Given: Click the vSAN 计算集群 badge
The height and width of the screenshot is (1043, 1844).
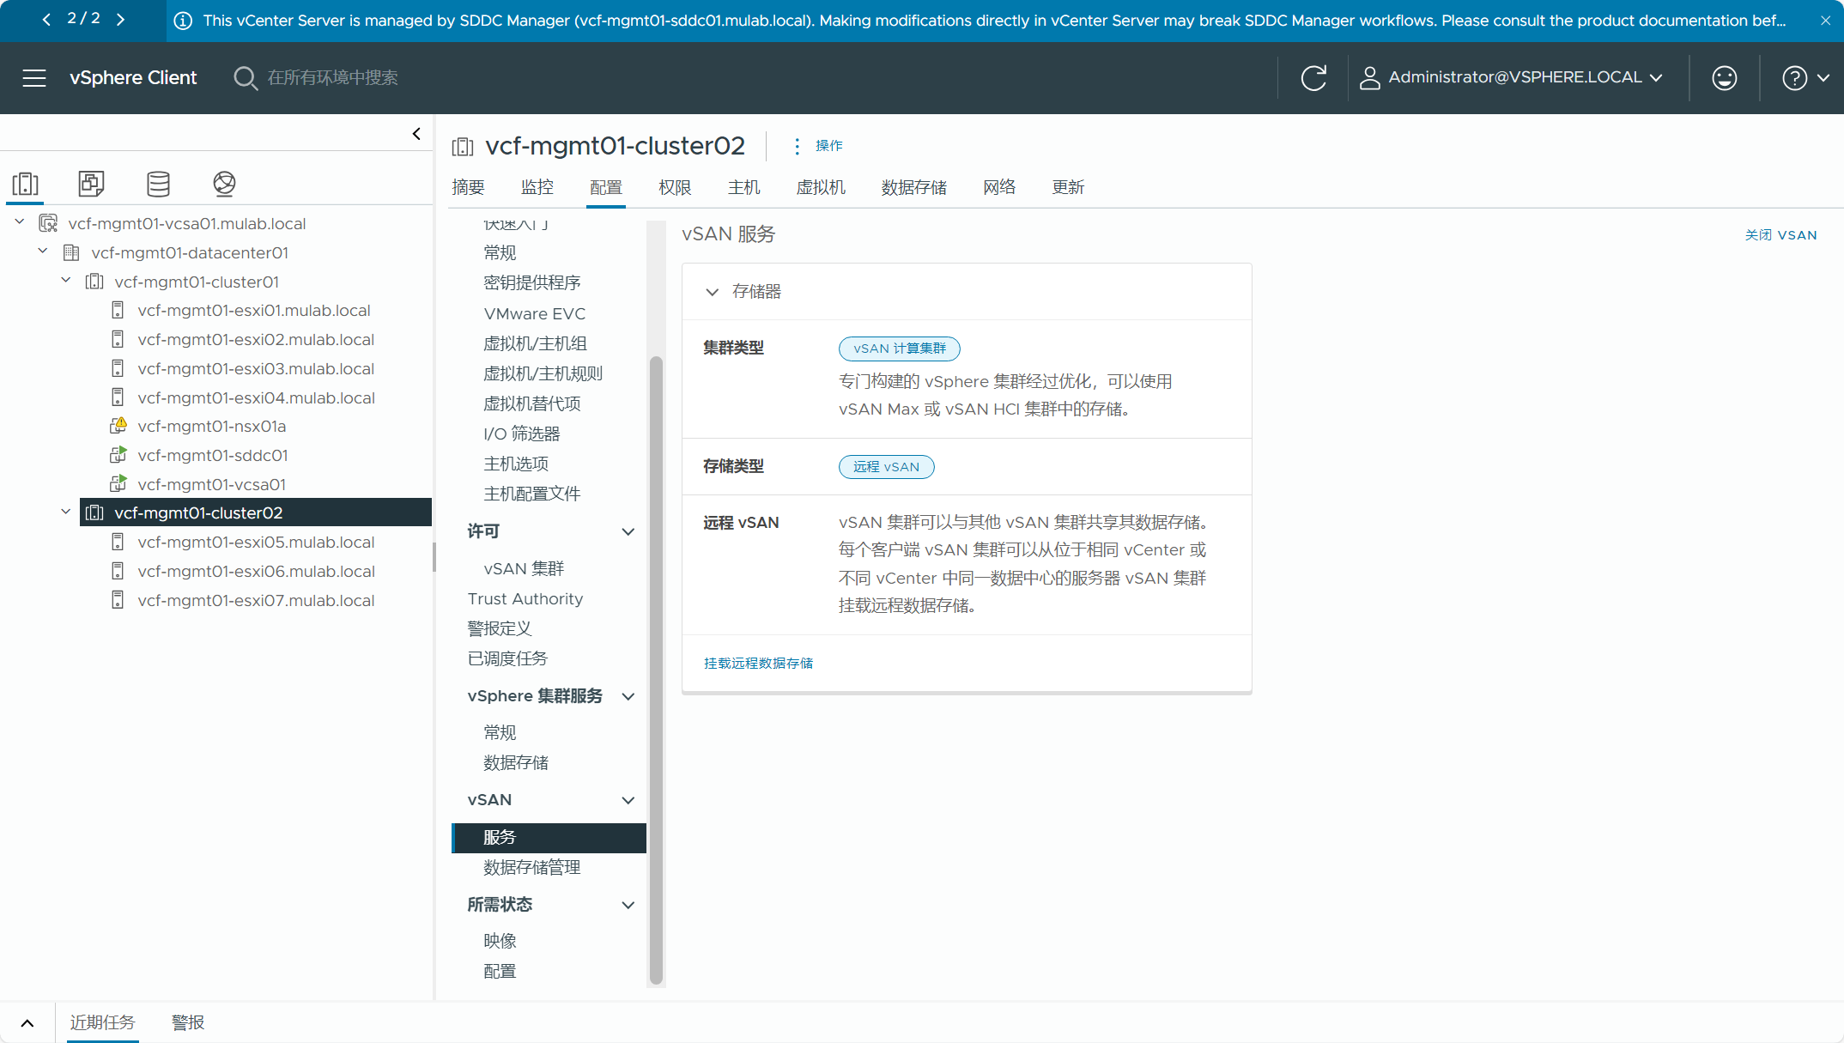Looking at the screenshot, I should tap(899, 349).
